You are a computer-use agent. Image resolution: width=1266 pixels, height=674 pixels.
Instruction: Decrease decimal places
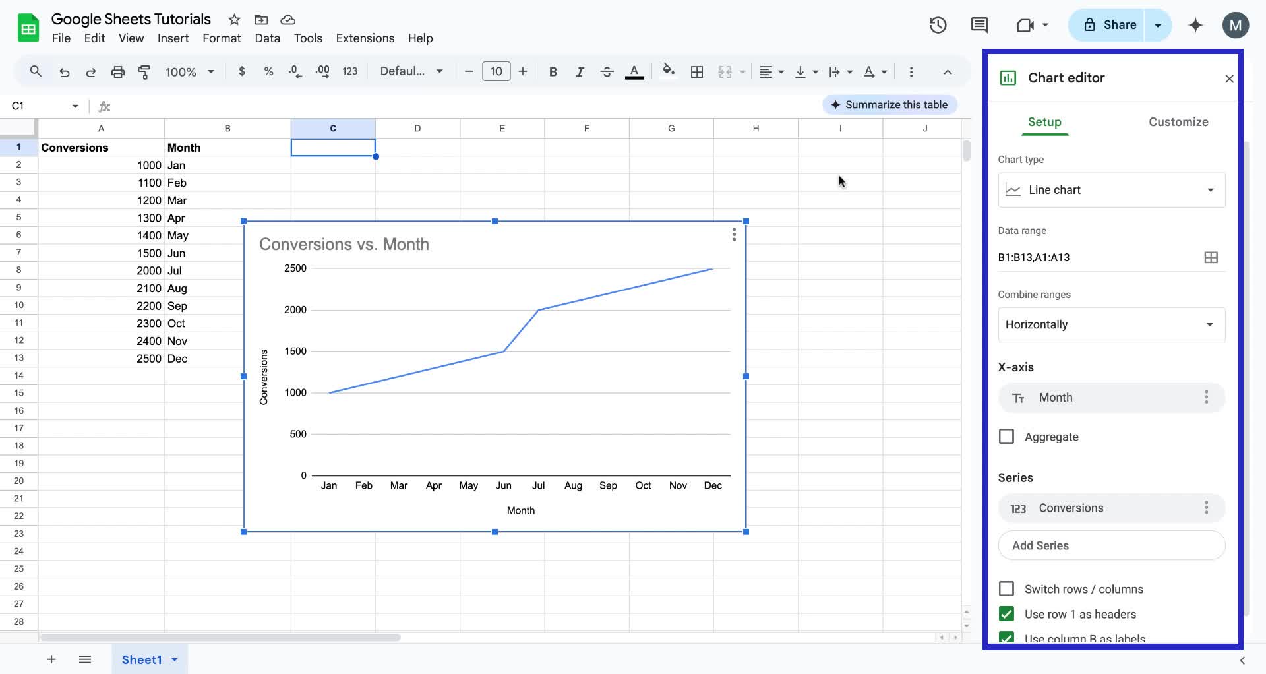tap(295, 71)
